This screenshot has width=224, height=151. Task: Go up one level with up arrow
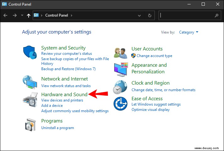click(x=29, y=15)
